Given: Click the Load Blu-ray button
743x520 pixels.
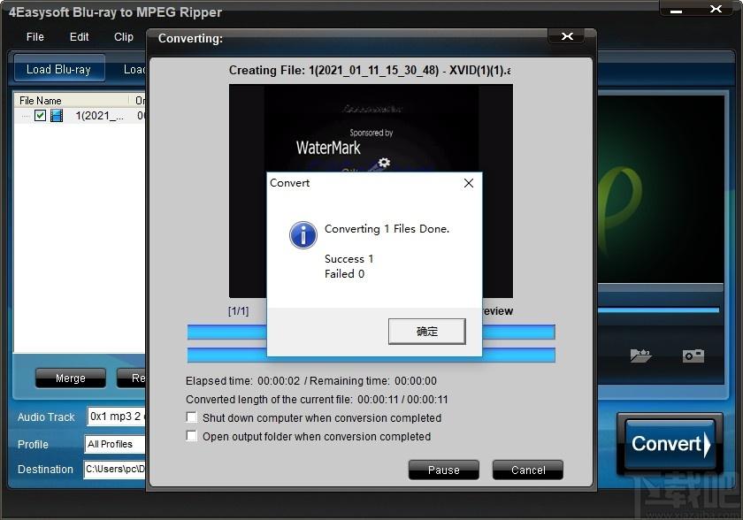Looking at the screenshot, I should 58,69.
